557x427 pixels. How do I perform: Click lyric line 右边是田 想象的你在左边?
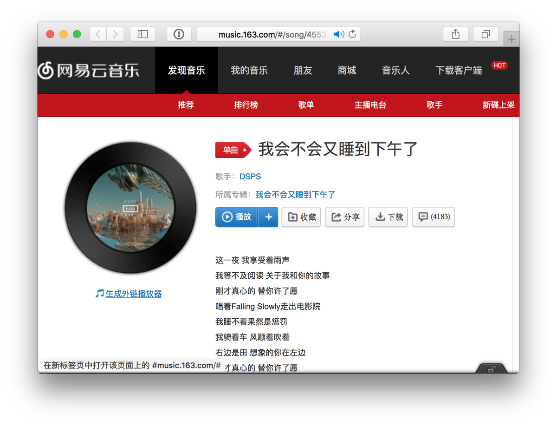[260, 353]
